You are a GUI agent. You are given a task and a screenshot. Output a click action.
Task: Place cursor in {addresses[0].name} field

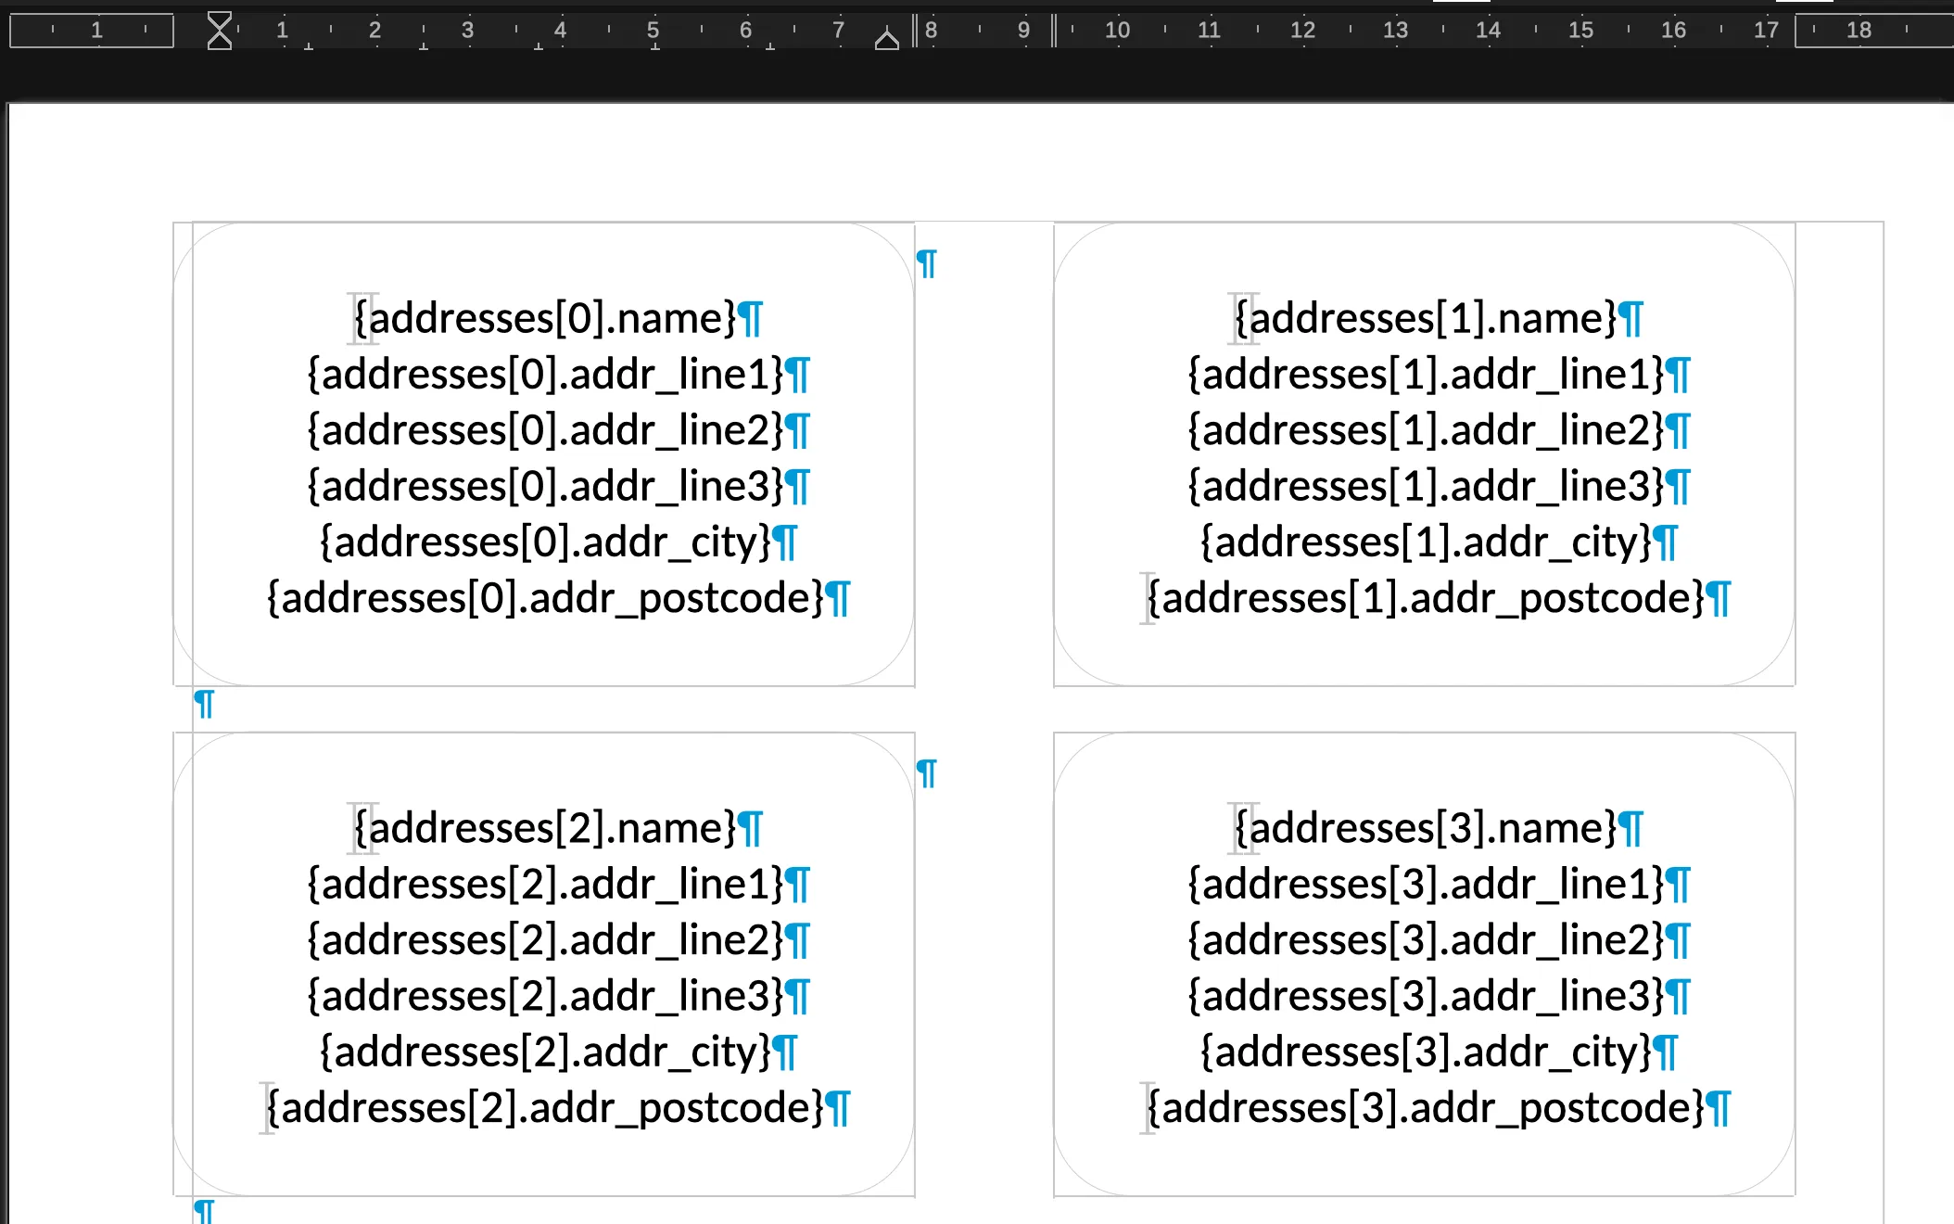pos(545,318)
